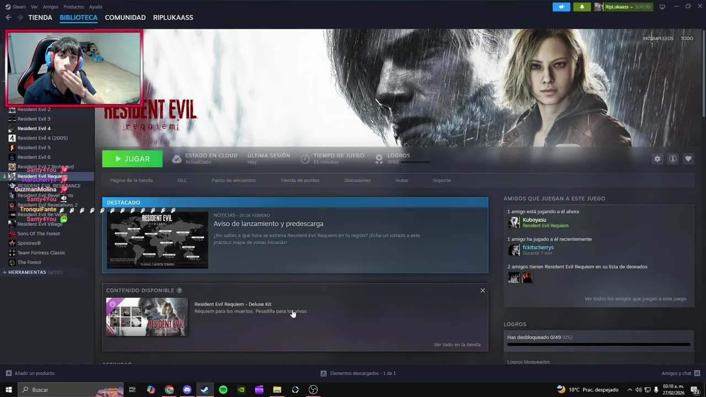This screenshot has height=397, width=706.
Task: Open the Deluxe Kit thumbnail
Action: [x=147, y=317]
